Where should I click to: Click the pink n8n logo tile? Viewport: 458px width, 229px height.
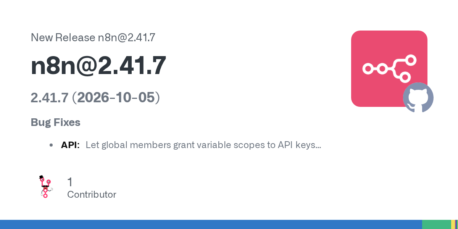pos(389,69)
